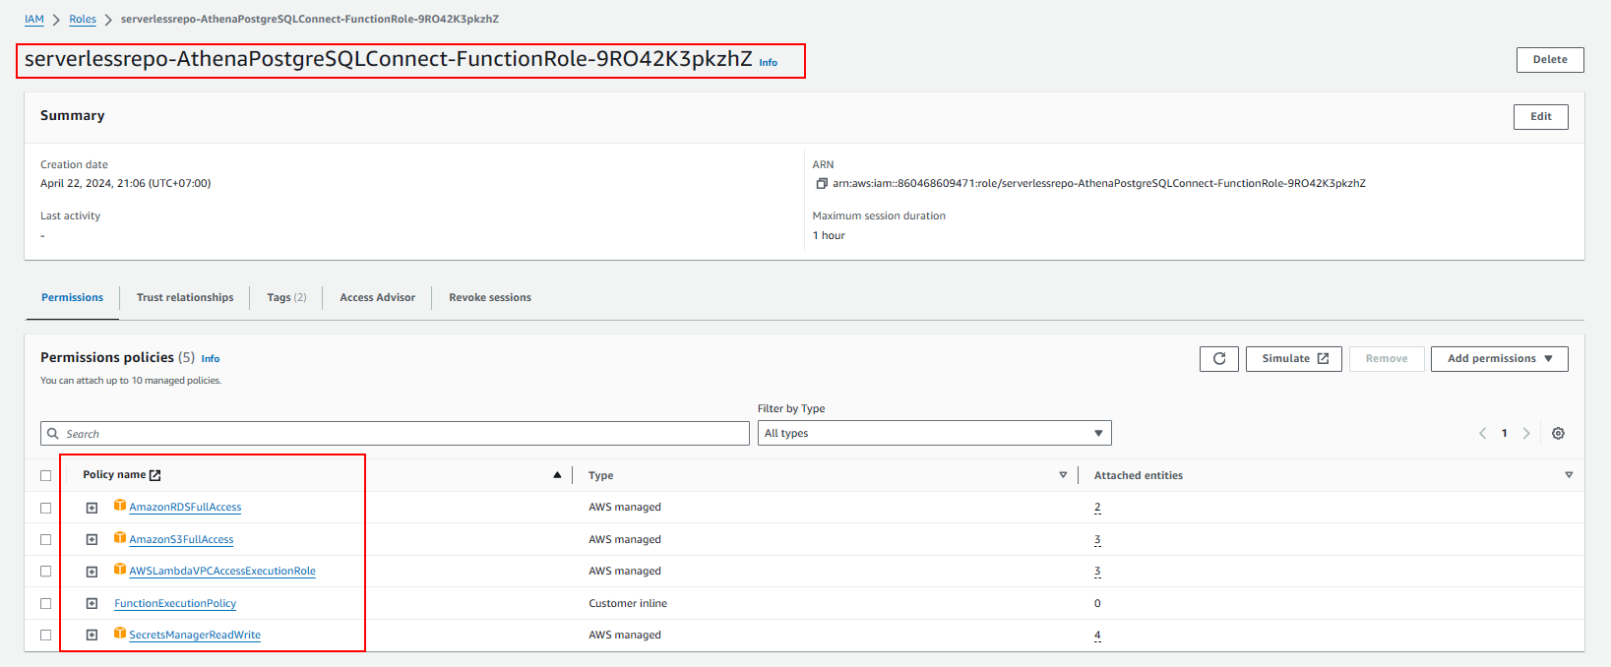Sort ascending by Policy name arrow

click(557, 475)
